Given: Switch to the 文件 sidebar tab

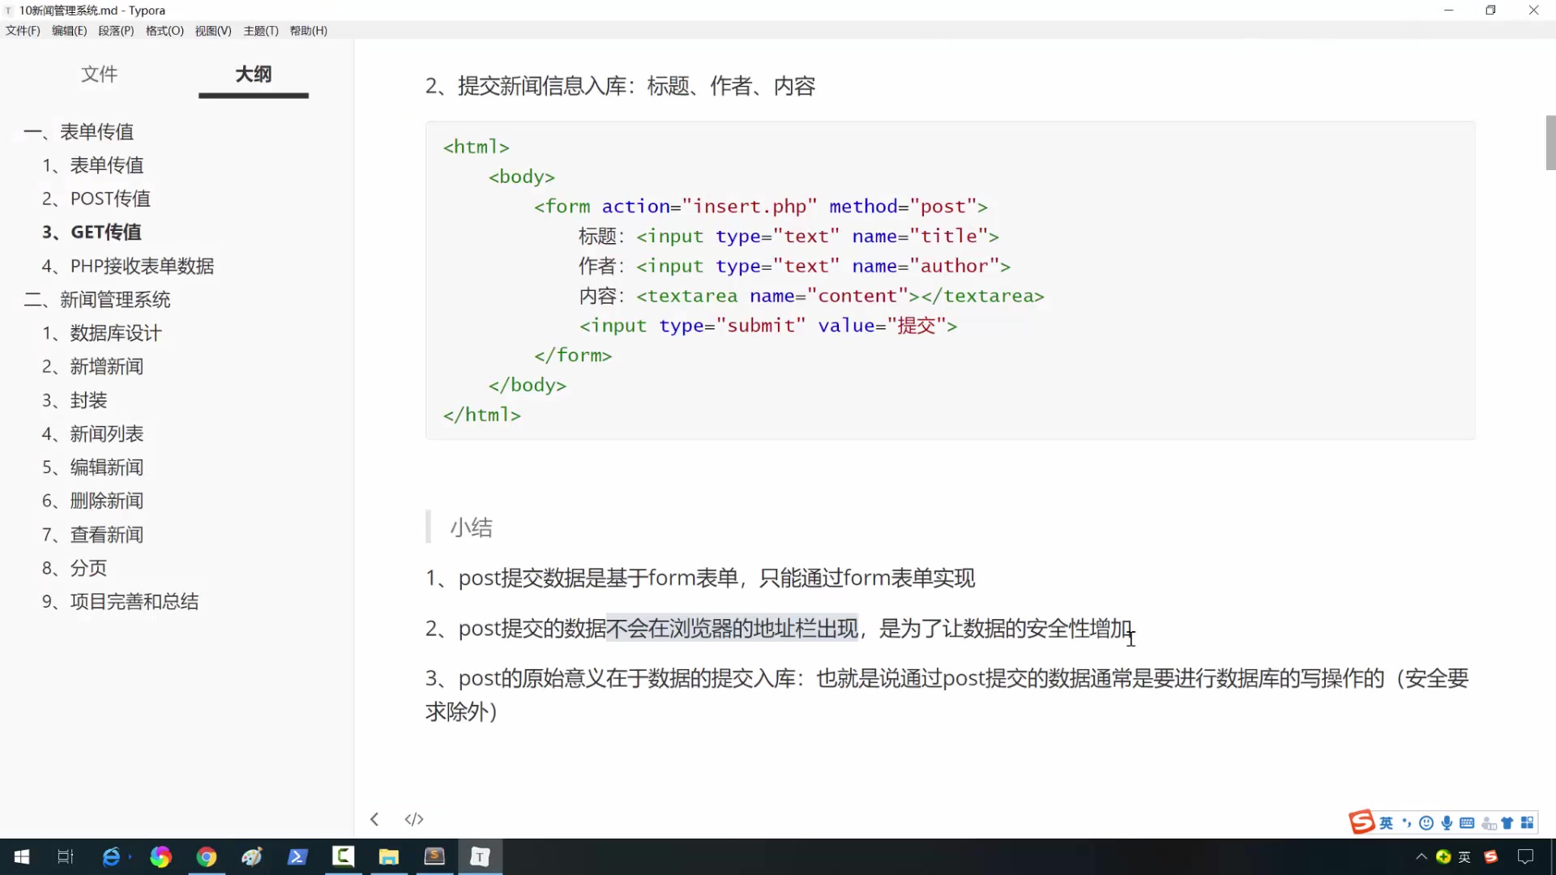Looking at the screenshot, I should (x=99, y=74).
